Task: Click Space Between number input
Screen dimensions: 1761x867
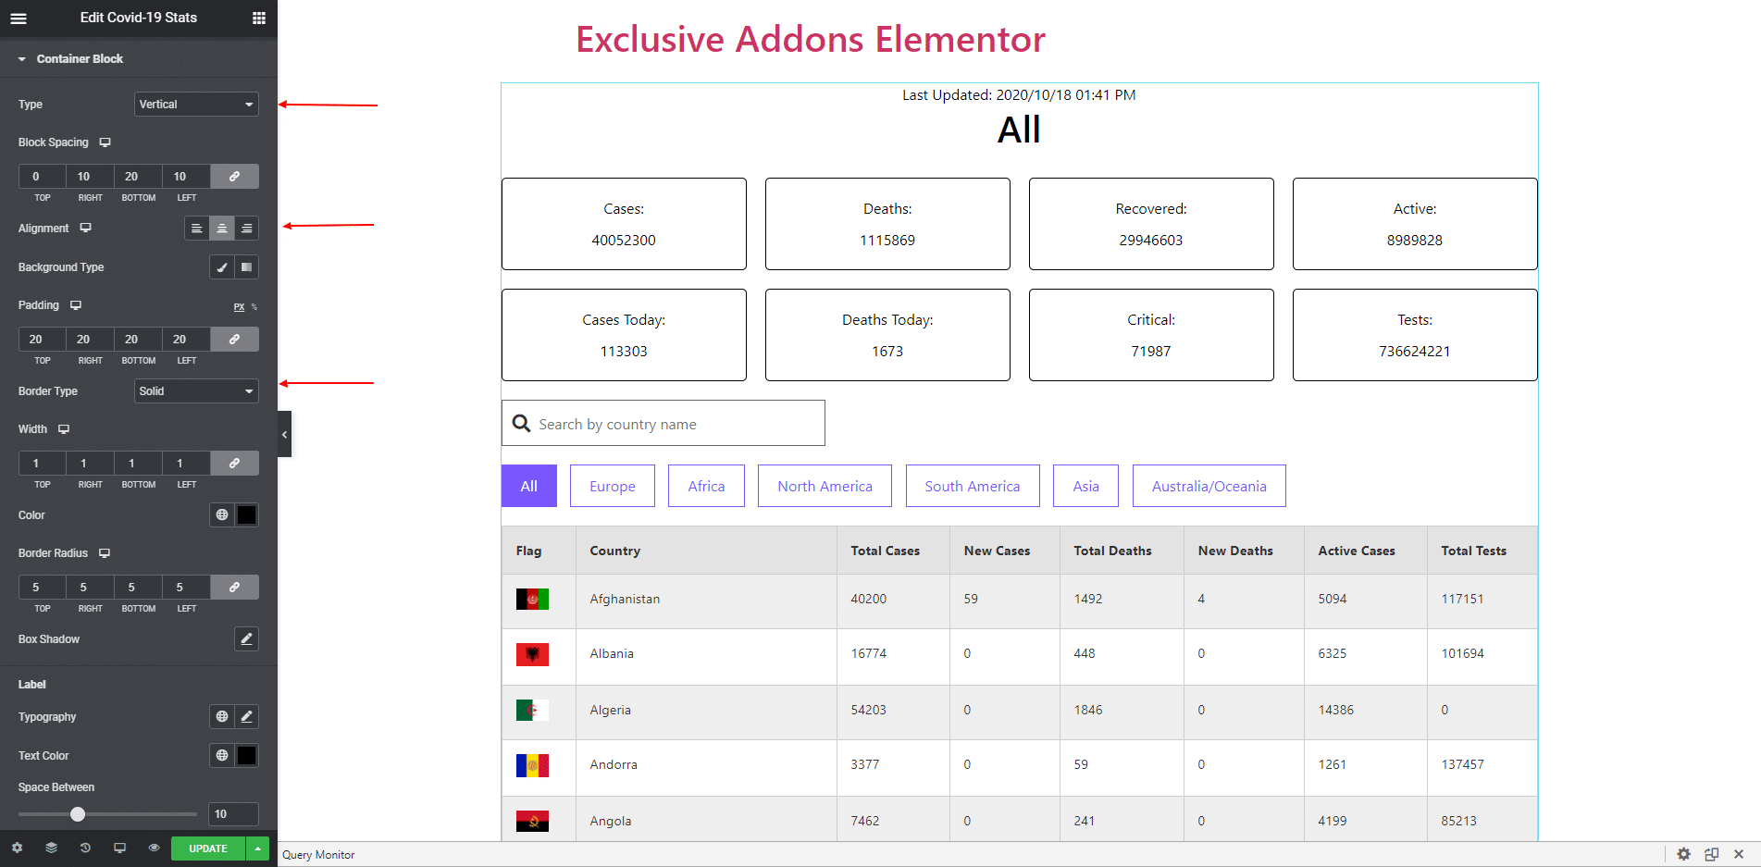Action: pos(233,814)
